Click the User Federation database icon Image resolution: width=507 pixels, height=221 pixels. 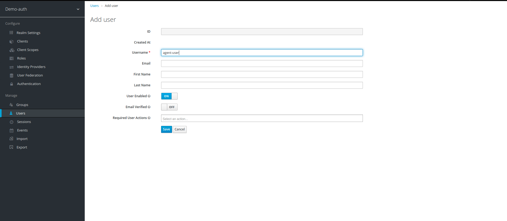[11, 75]
